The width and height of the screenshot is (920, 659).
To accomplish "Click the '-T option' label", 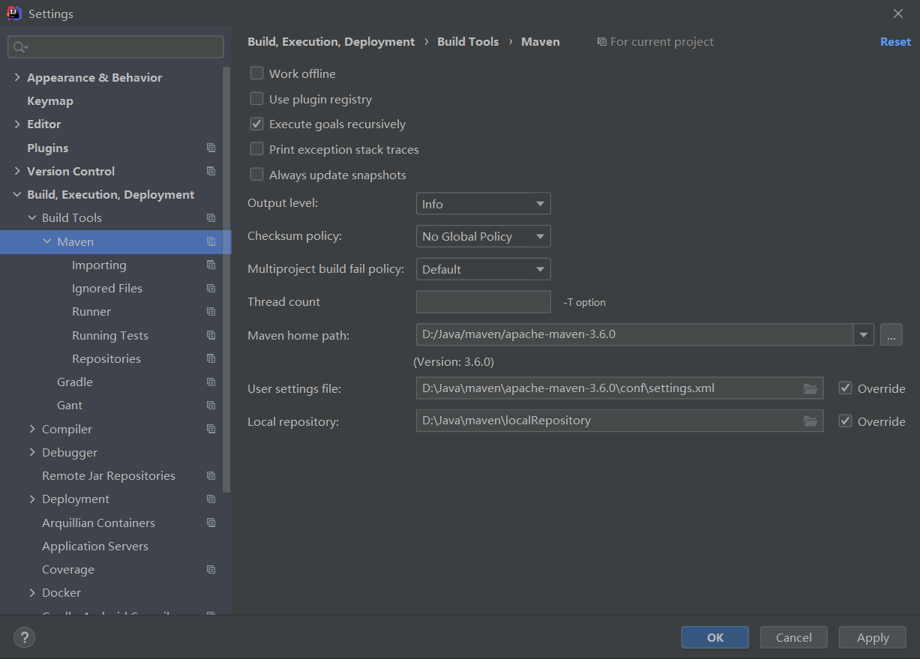I will pos(584,302).
